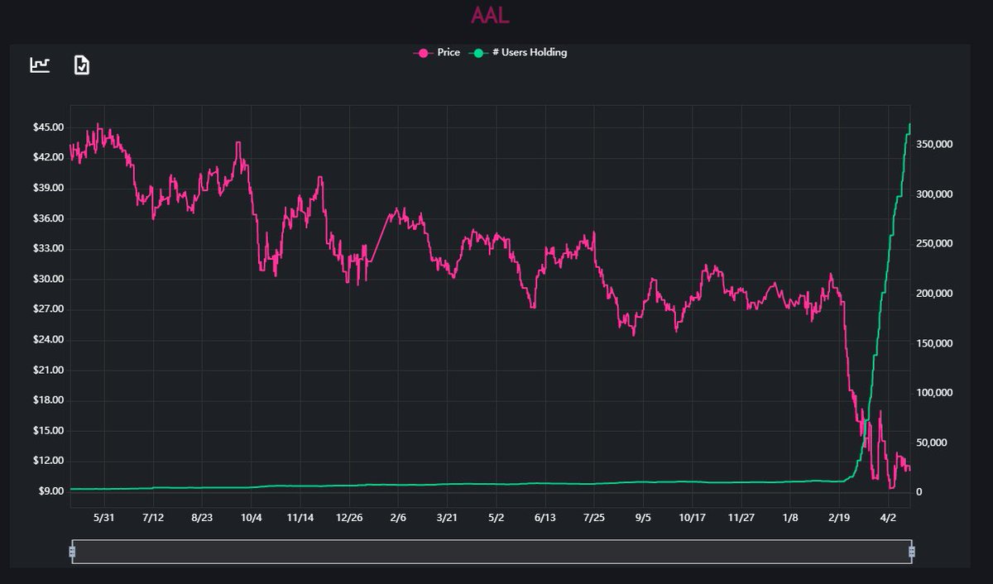993x584 pixels.
Task: Click the left handle of range slider
Action: pos(72,552)
